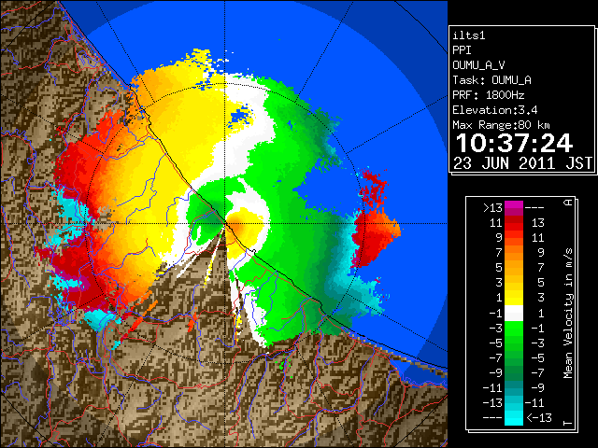Screen dimensions: 598x448
Task: Click the time stamp '10:37:24'
Action: tap(514, 143)
